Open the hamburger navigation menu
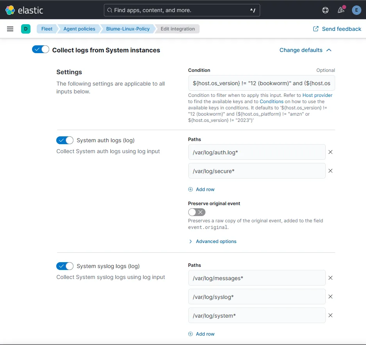366x345 pixels. (10, 29)
